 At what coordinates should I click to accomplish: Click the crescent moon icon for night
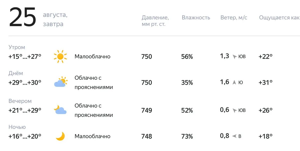pyautogui.click(x=60, y=136)
